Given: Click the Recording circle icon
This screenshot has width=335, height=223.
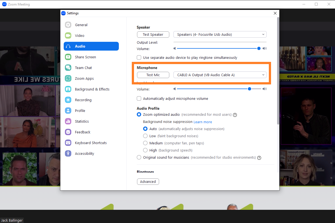Looking at the screenshot, I should [68, 100].
